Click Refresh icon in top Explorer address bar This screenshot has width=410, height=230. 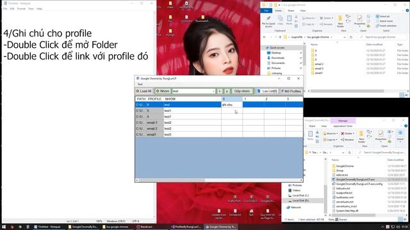(x=351, y=37)
